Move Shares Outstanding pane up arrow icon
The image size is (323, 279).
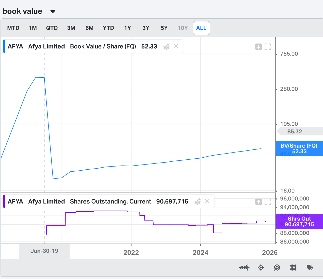(258, 202)
